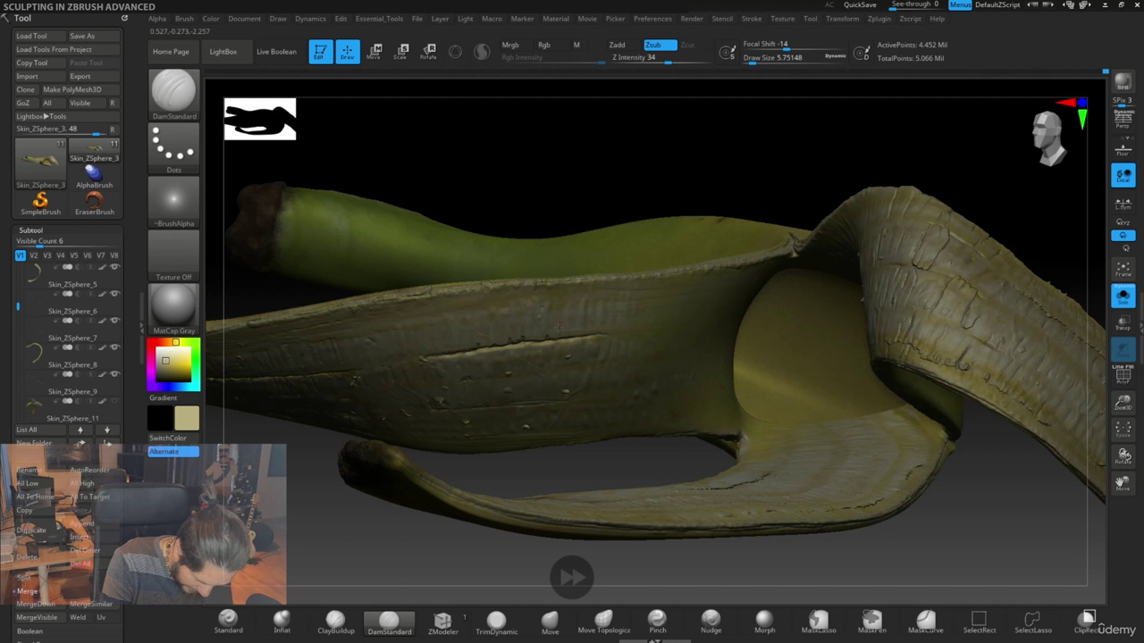
Task: Select the SimpleBrush tool icon
Action: (40, 203)
